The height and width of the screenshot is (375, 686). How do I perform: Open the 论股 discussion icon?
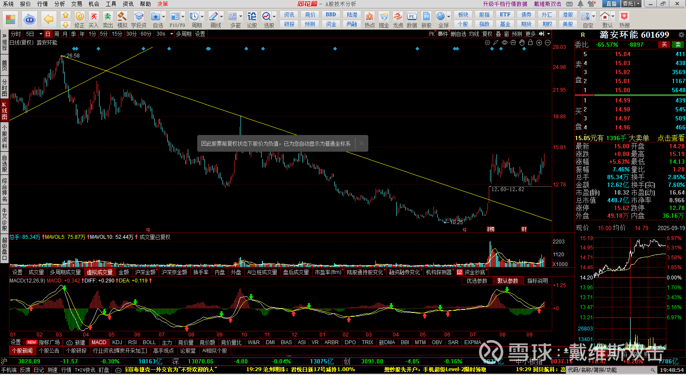point(252,16)
